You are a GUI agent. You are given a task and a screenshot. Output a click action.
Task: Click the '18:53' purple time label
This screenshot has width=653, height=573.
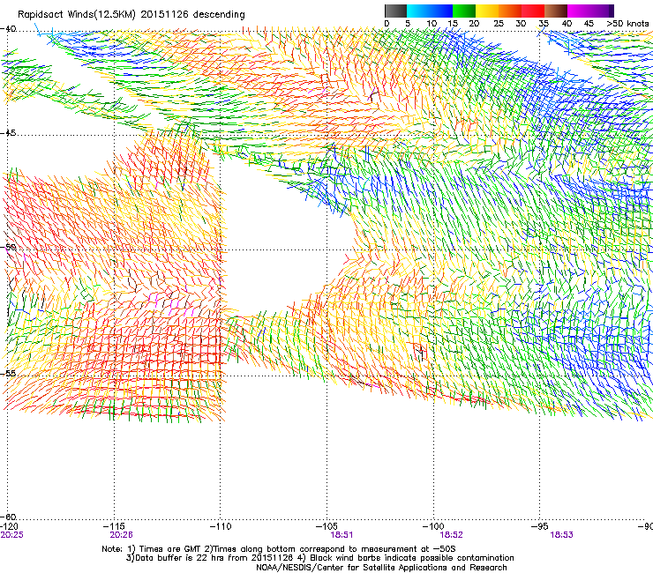coord(561,535)
